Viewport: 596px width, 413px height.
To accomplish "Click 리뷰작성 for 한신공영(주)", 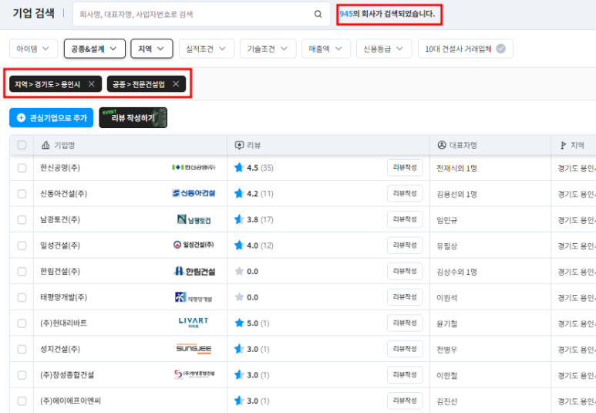I will (x=405, y=168).
